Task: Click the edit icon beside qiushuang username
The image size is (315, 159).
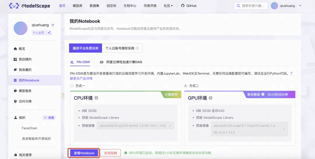Action: 53,25
